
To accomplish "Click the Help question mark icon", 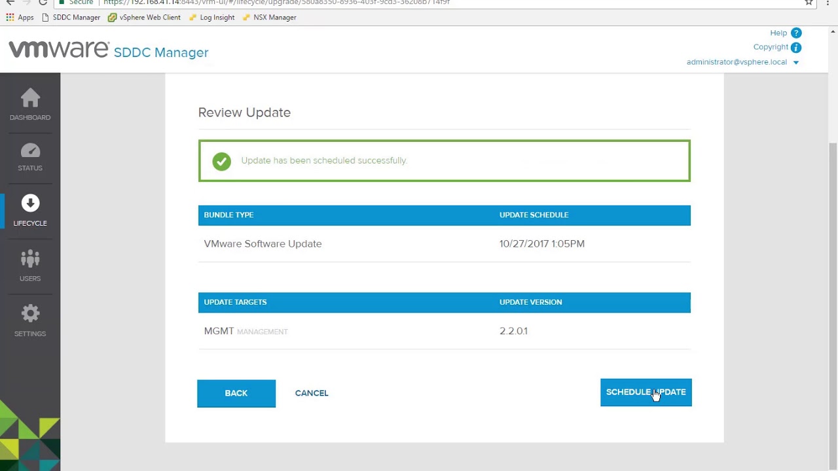I will point(795,33).
